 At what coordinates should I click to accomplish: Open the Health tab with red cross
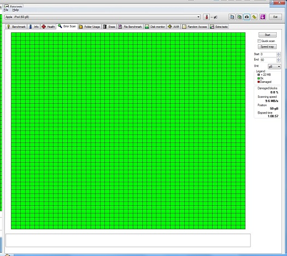point(48,27)
